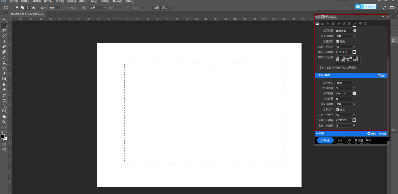
Task: Click the help icon beside 线条数量
Action: [355, 30]
